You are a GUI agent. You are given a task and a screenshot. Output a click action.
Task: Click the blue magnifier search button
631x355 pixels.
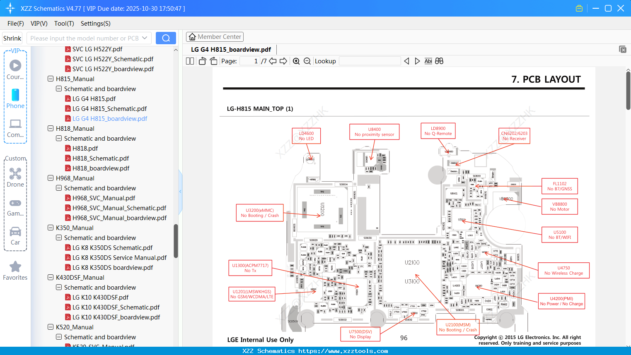(166, 38)
